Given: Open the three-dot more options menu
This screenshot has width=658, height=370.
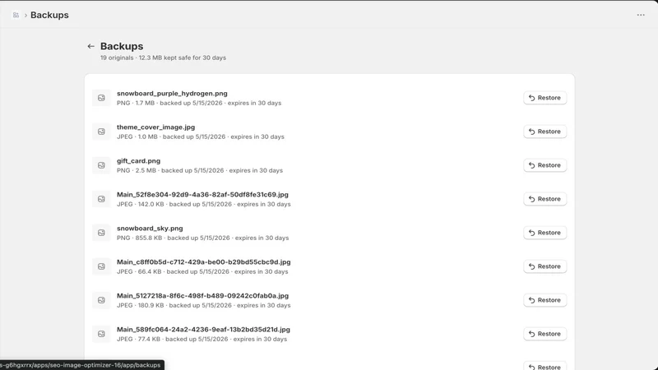Looking at the screenshot, I should [641, 15].
